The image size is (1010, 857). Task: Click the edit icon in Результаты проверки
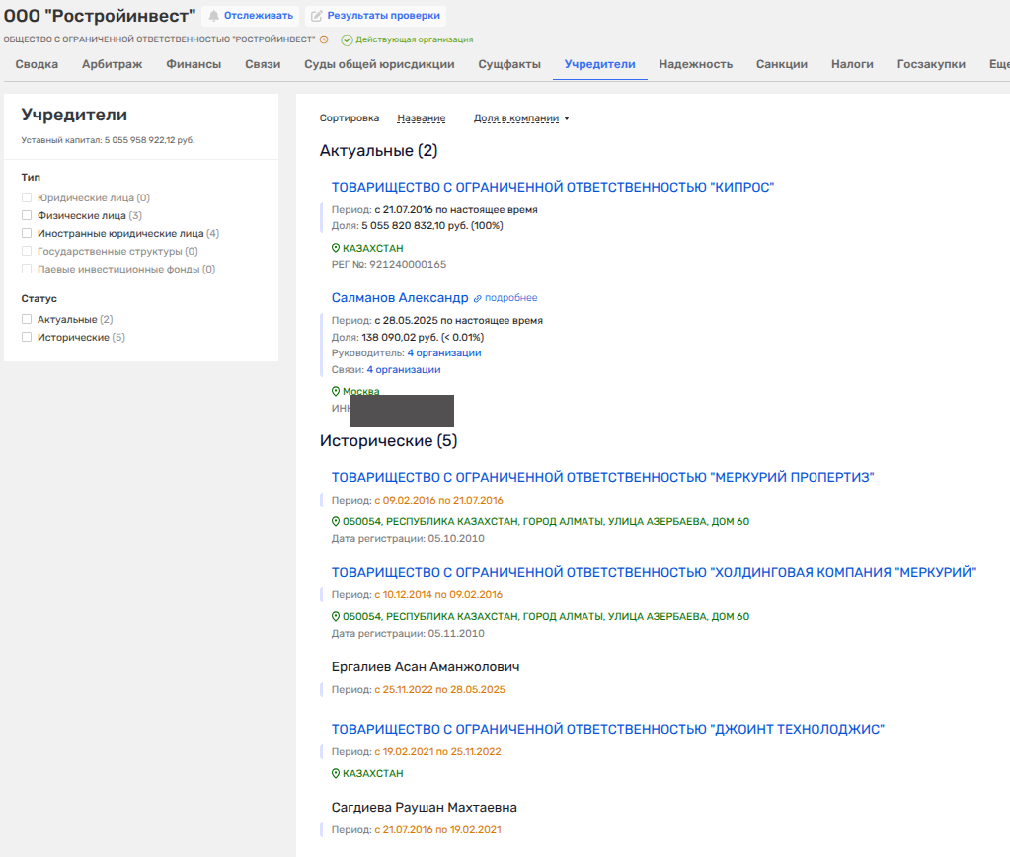point(316,16)
